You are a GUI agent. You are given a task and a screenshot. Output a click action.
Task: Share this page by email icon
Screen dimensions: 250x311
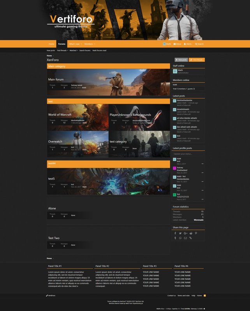tap(185, 238)
